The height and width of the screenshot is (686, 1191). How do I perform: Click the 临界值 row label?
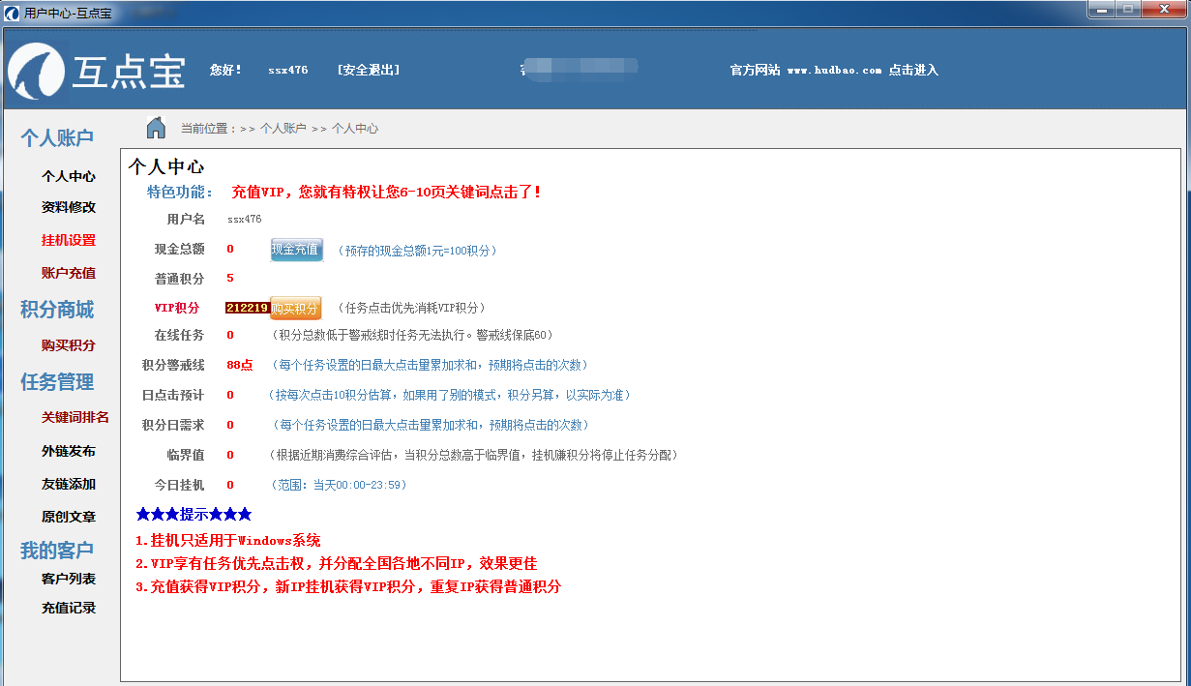[186, 455]
